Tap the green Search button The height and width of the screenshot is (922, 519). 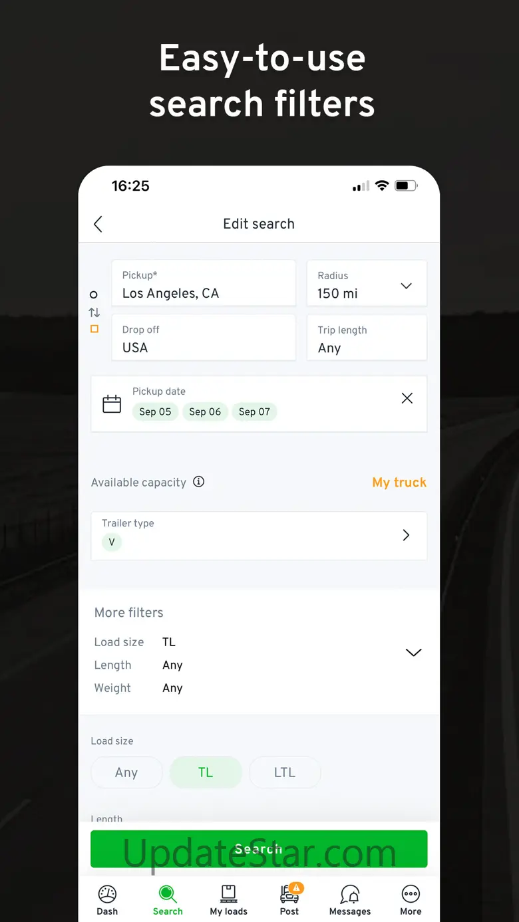259,849
